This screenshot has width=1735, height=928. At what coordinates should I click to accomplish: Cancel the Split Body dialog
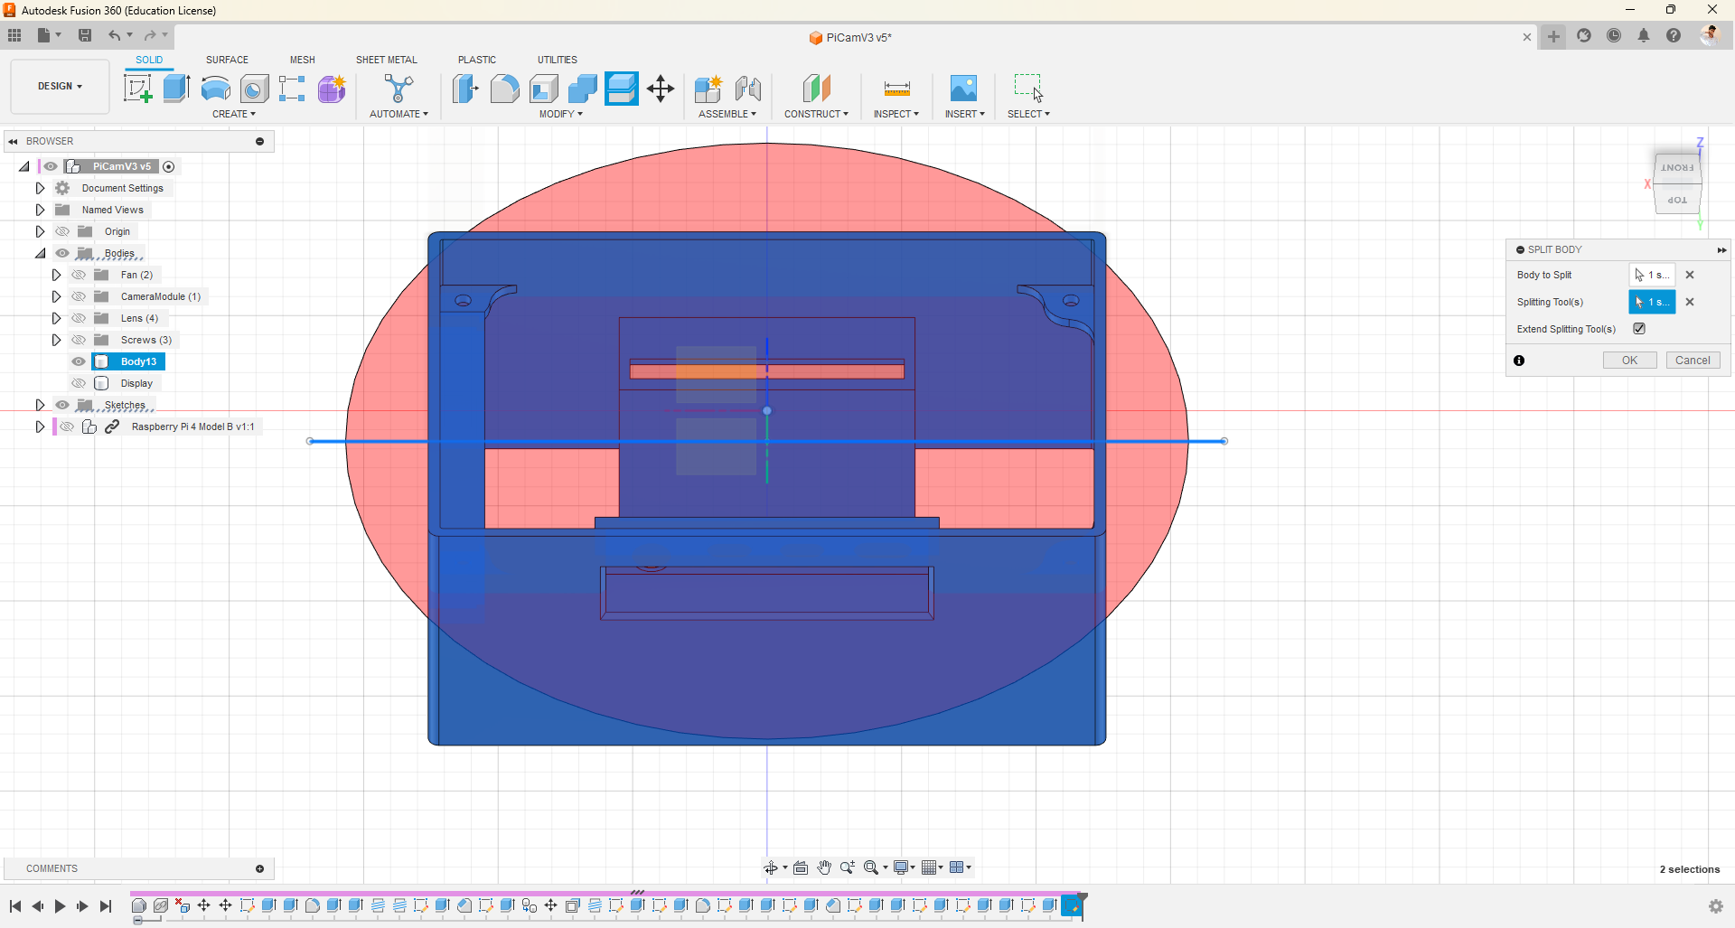[1693, 361]
